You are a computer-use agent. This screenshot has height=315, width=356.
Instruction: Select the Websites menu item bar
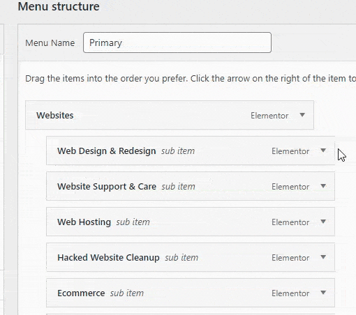[170, 115]
